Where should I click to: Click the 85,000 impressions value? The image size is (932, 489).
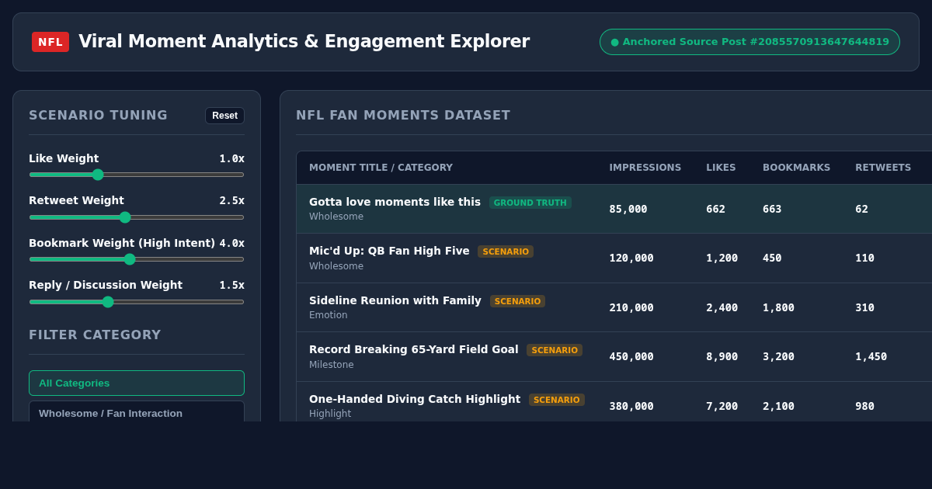tap(628, 209)
